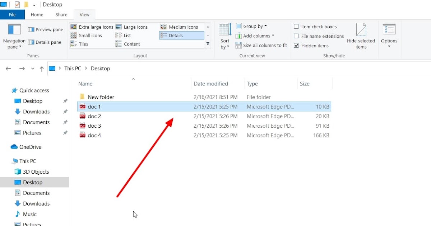Open the File menu
This screenshot has width=431, height=226.
click(12, 14)
